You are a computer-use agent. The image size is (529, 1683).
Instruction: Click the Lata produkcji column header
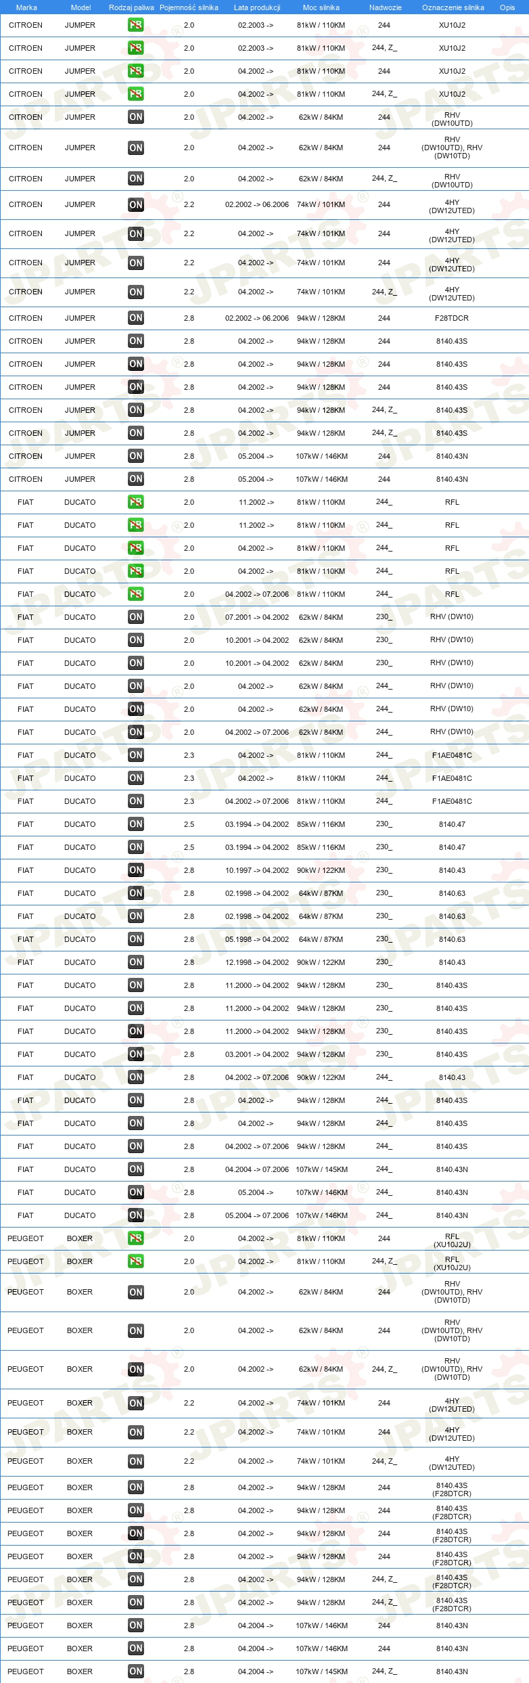[257, 7]
